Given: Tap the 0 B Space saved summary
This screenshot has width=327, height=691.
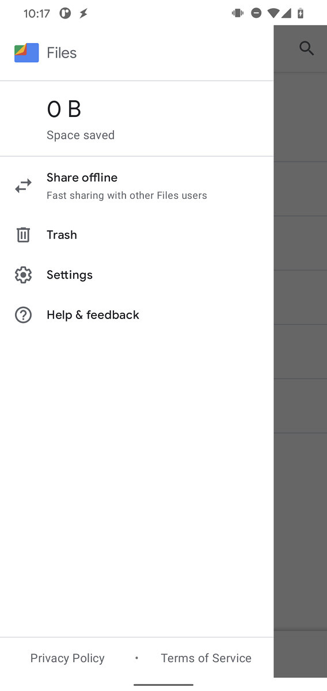Looking at the screenshot, I should point(136,119).
